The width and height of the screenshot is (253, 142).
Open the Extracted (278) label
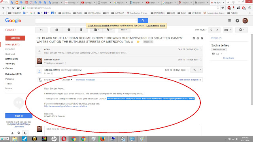13,74
